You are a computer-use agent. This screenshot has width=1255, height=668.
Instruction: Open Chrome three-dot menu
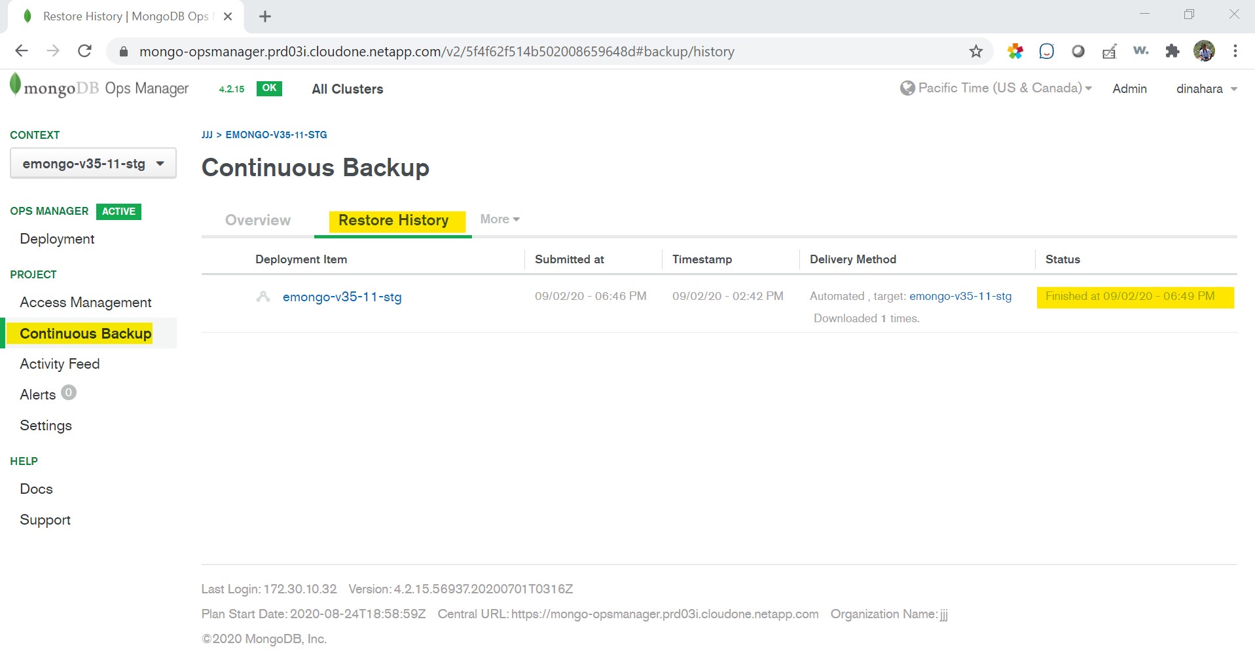[1235, 52]
